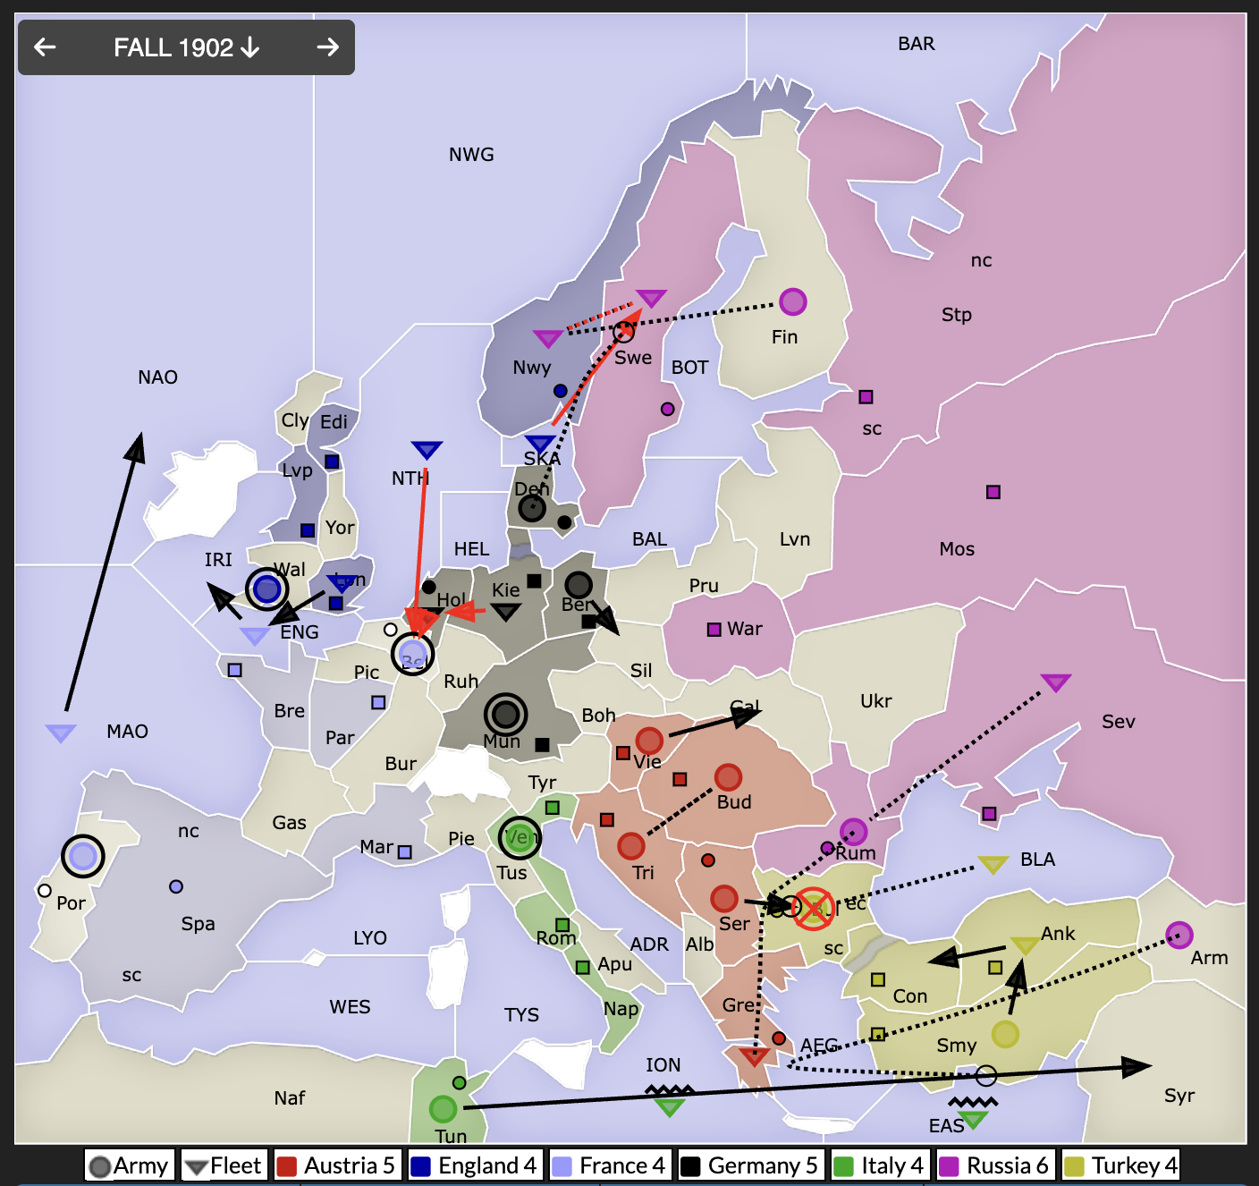Click the Pru territory label
The width and height of the screenshot is (1259, 1186).
(x=704, y=586)
